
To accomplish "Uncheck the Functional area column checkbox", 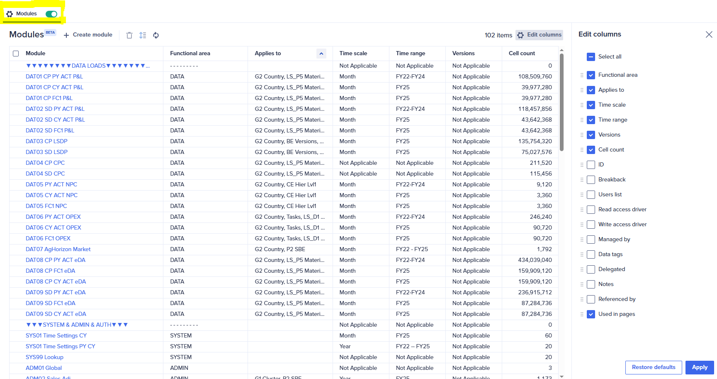I will pyautogui.click(x=591, y=75).
